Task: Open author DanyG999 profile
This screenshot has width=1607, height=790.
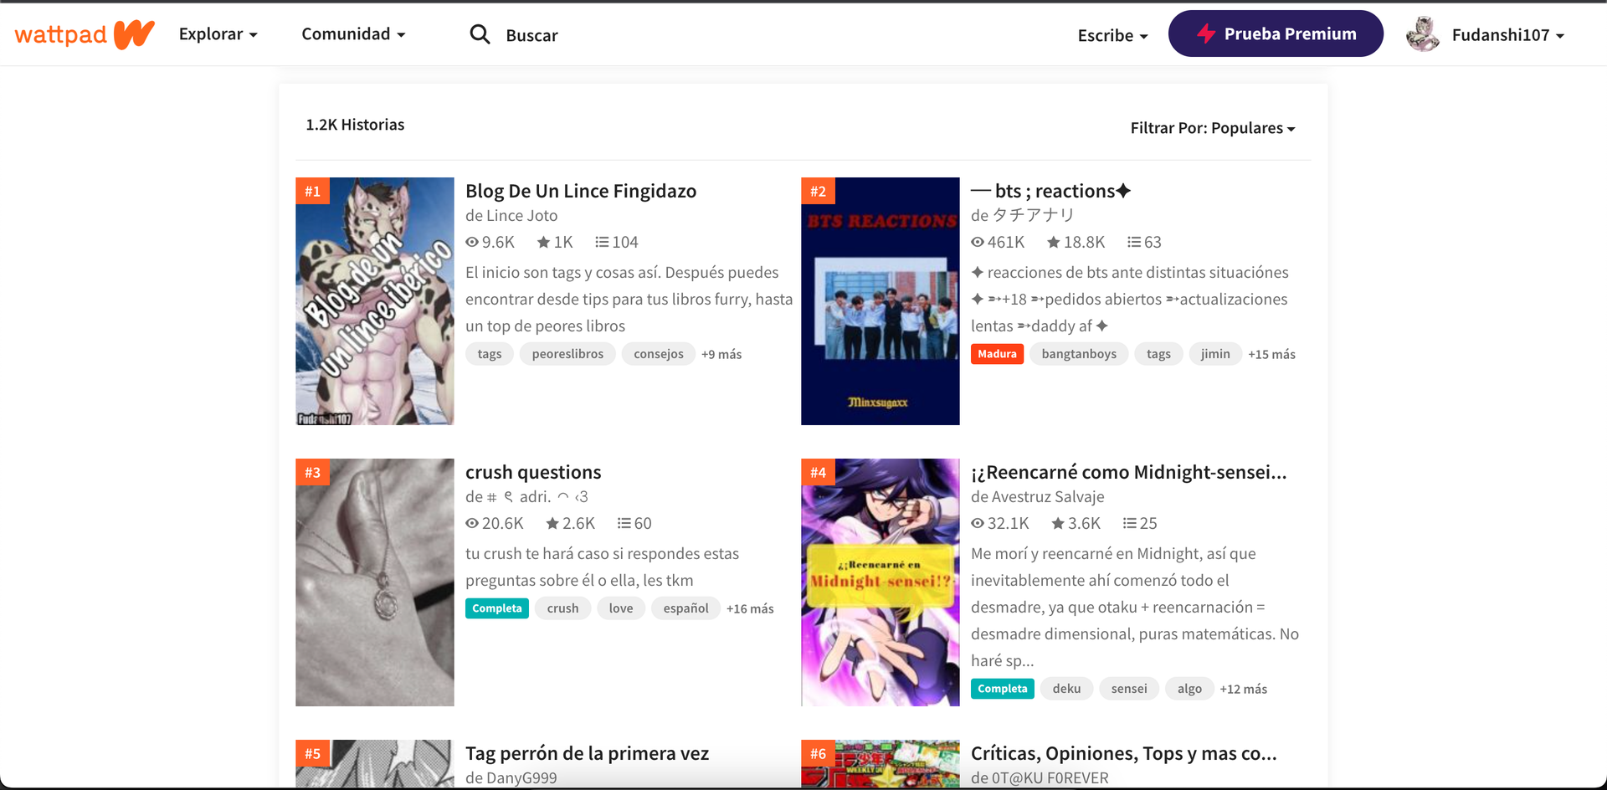Action: (521, 777)
